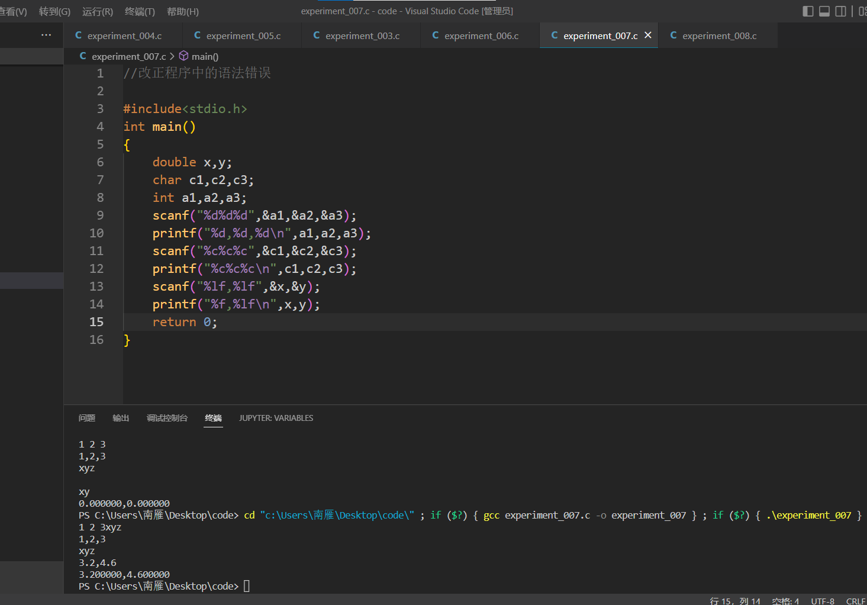Screen dimensions: 867x605
Task: Click the C icon on experiment_008.c tab
Action: pyautogui.click(x=673, y=36)
